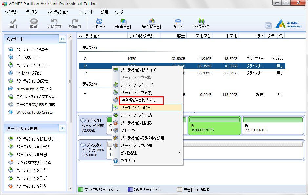
Task: Click sidebar scrollbar down arrow
Action: [70, 189]
